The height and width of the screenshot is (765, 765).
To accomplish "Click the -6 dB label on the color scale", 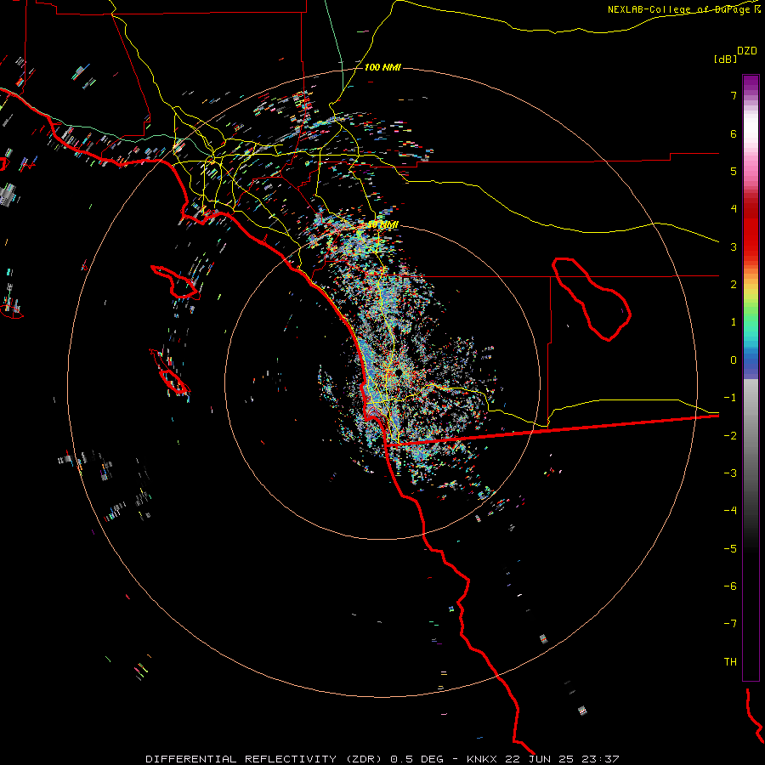I will (730, 586).
